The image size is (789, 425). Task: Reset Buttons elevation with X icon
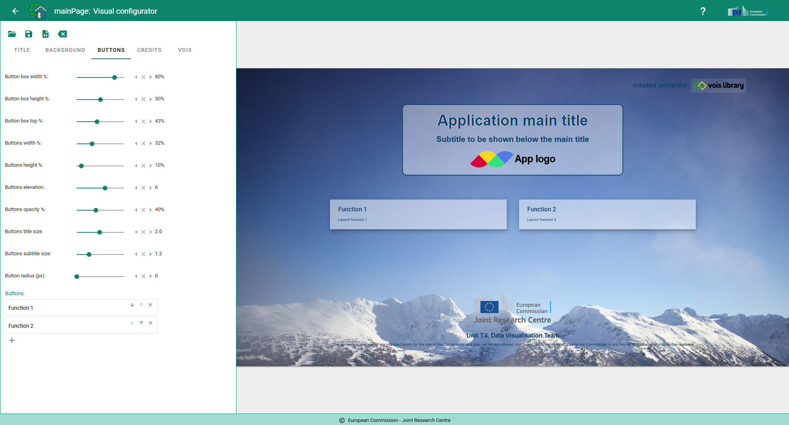pos(143,188)
